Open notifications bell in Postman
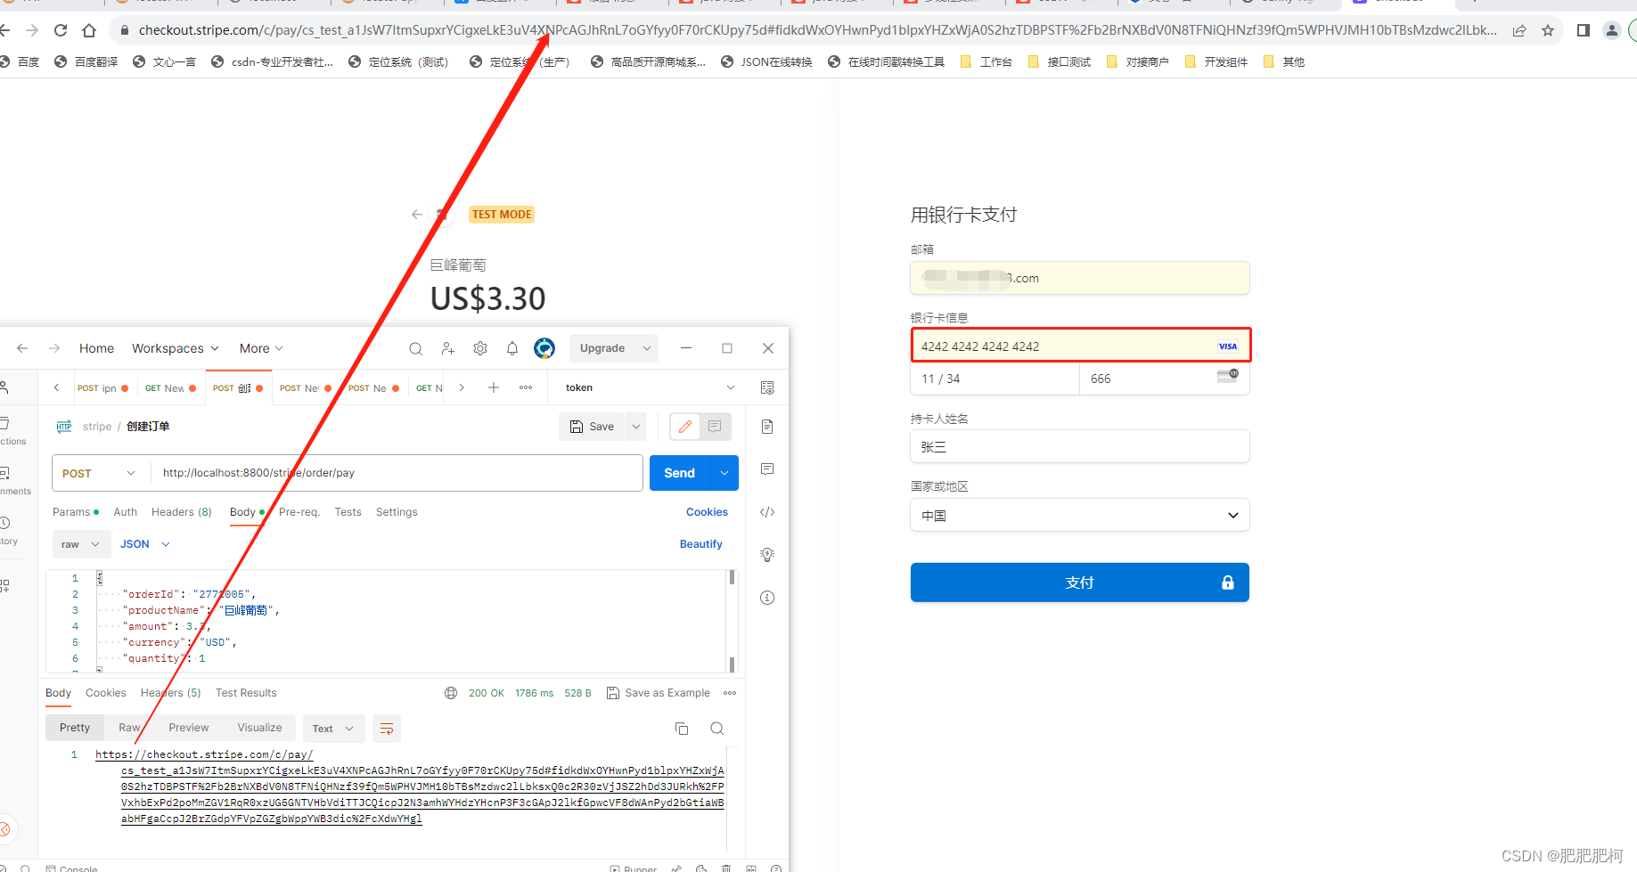The width and height of the screenshot is (1637, 872). 512,348
